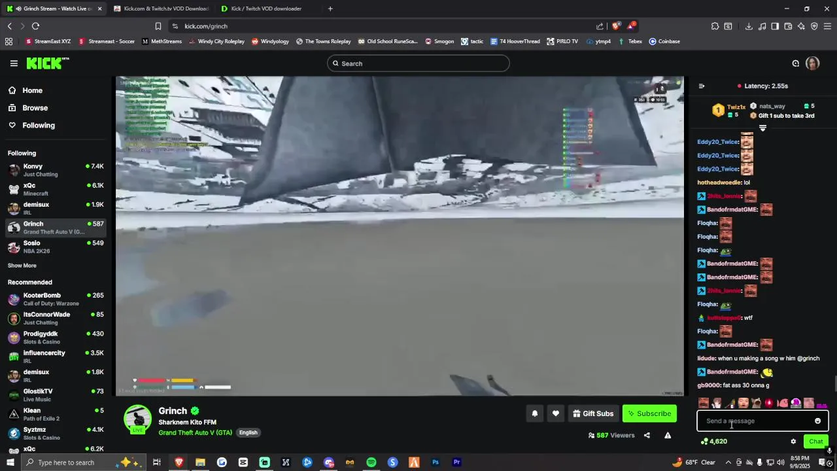Open the browser main menu icon
Image resolution: width=837 pixels, height=471 pixels.
tap(828, 26)
